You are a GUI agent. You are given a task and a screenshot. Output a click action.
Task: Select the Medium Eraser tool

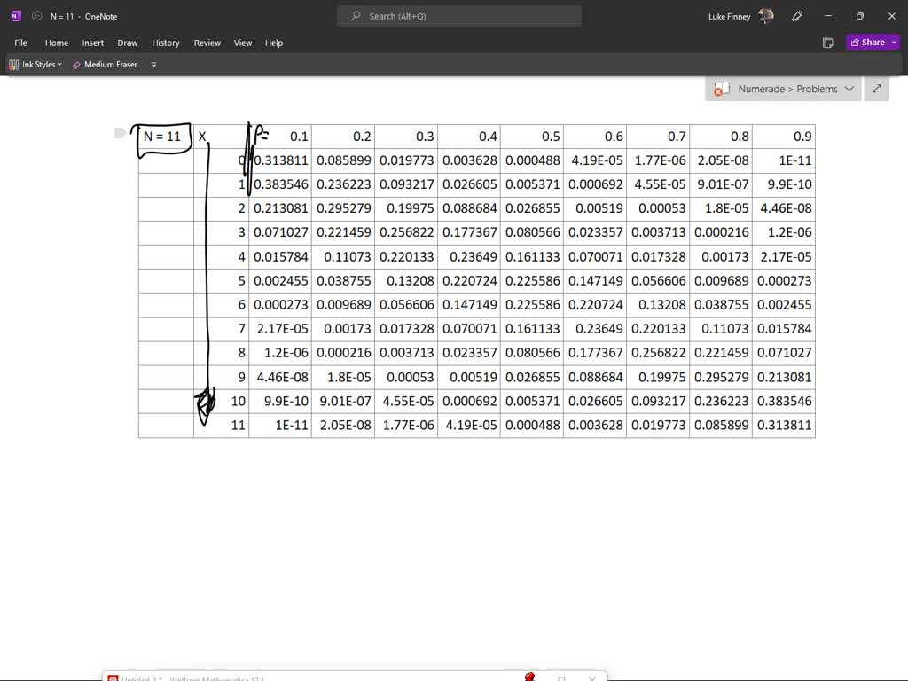pyautogui.click(x=104, y=64)
